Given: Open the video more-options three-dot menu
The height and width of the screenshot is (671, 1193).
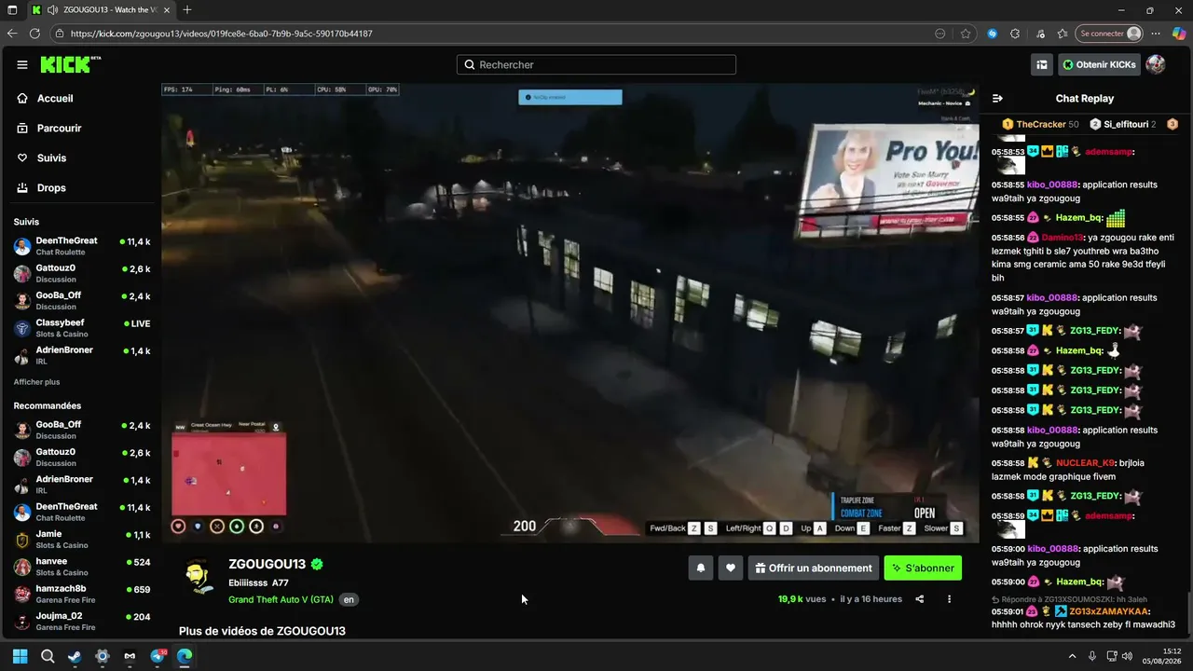Looking at the screenshot, I should pos(950,599).
